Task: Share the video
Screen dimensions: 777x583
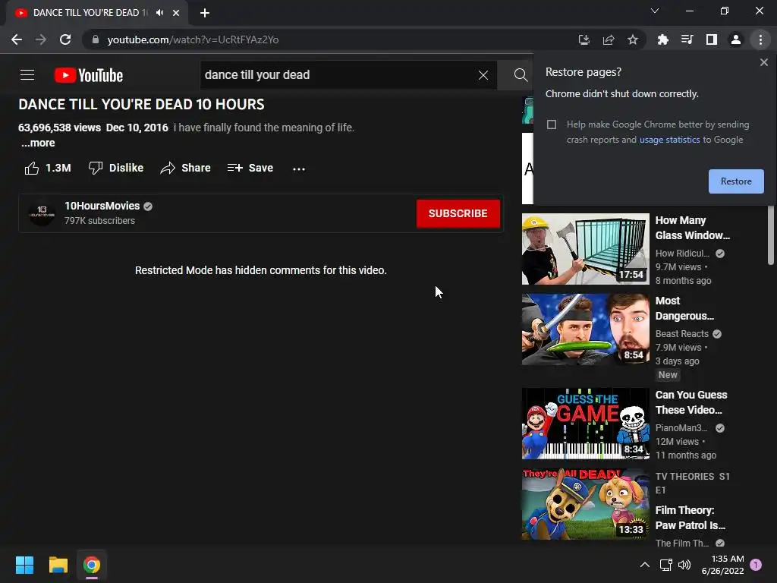Action: tap(186, 168)
